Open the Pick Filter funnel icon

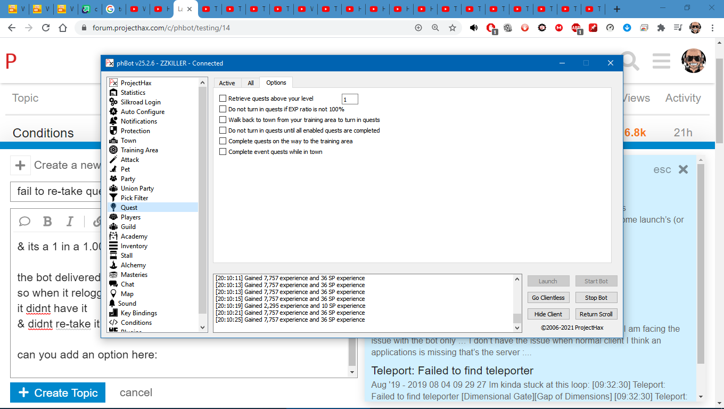(113, 198)
